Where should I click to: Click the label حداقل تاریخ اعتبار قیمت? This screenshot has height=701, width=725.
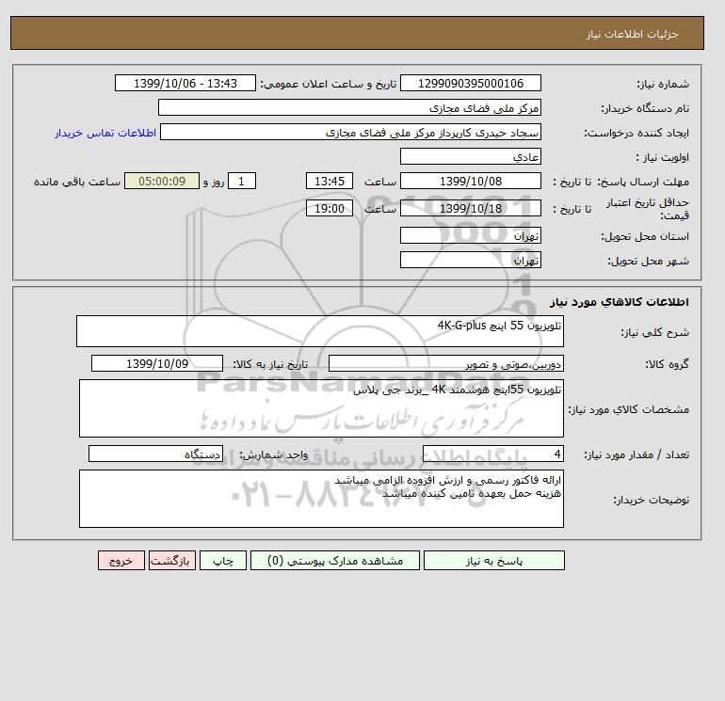648,209
